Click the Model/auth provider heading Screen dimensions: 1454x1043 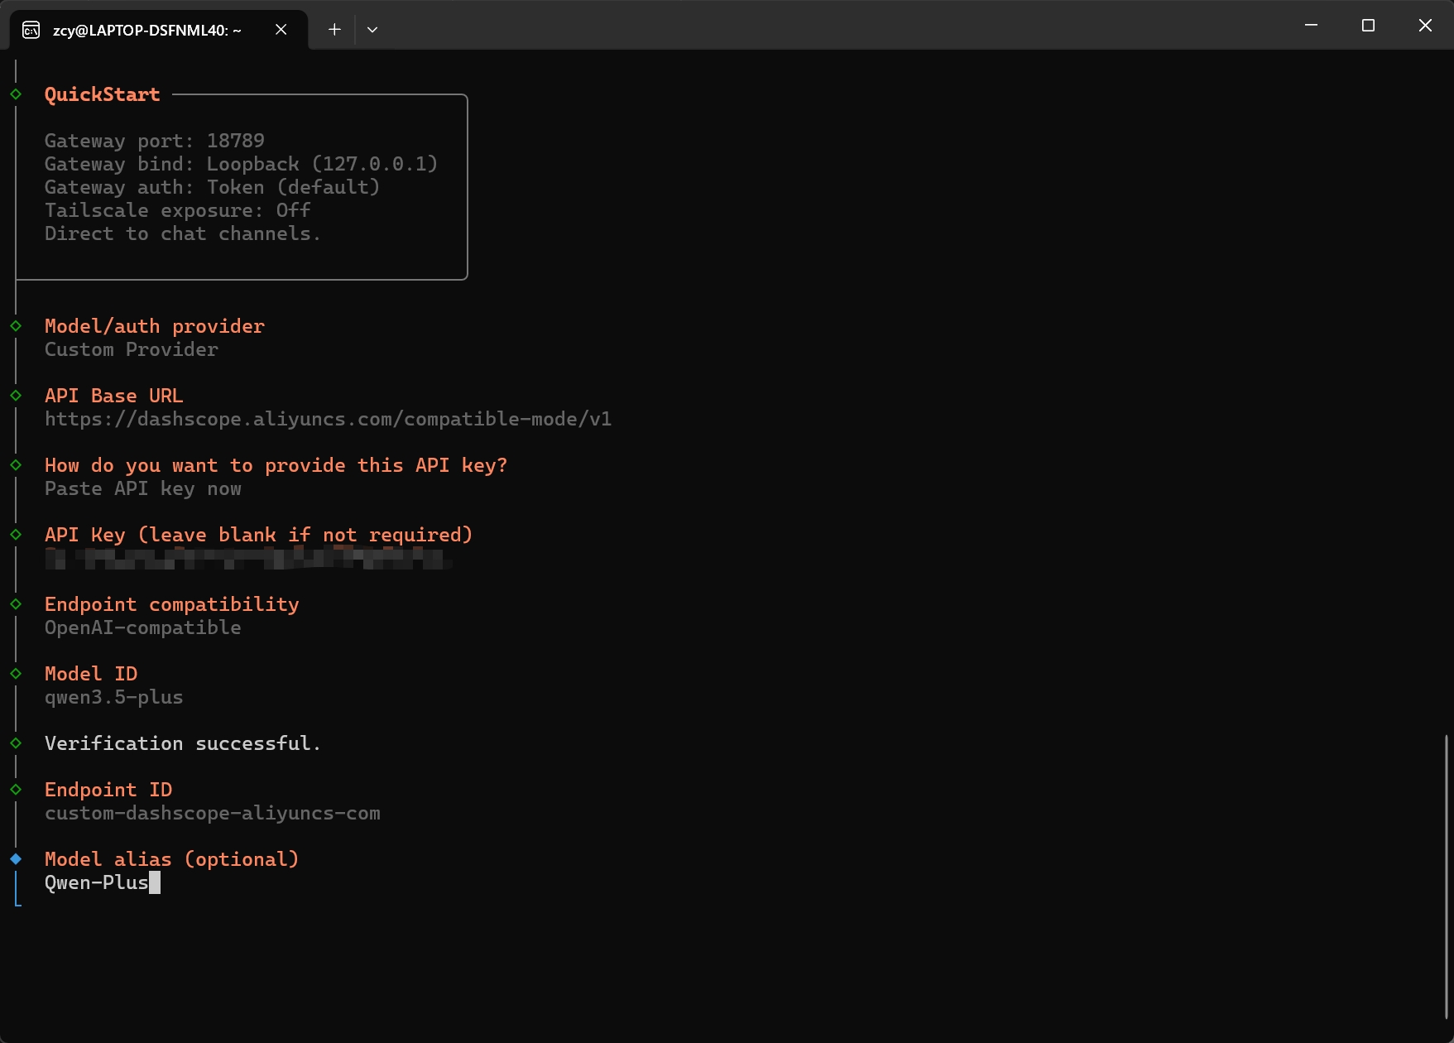pos(155,326)
